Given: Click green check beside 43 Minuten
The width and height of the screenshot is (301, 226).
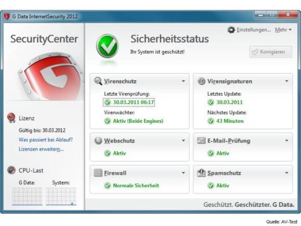Looking at the screenshot, I should (x=211, y=121).
